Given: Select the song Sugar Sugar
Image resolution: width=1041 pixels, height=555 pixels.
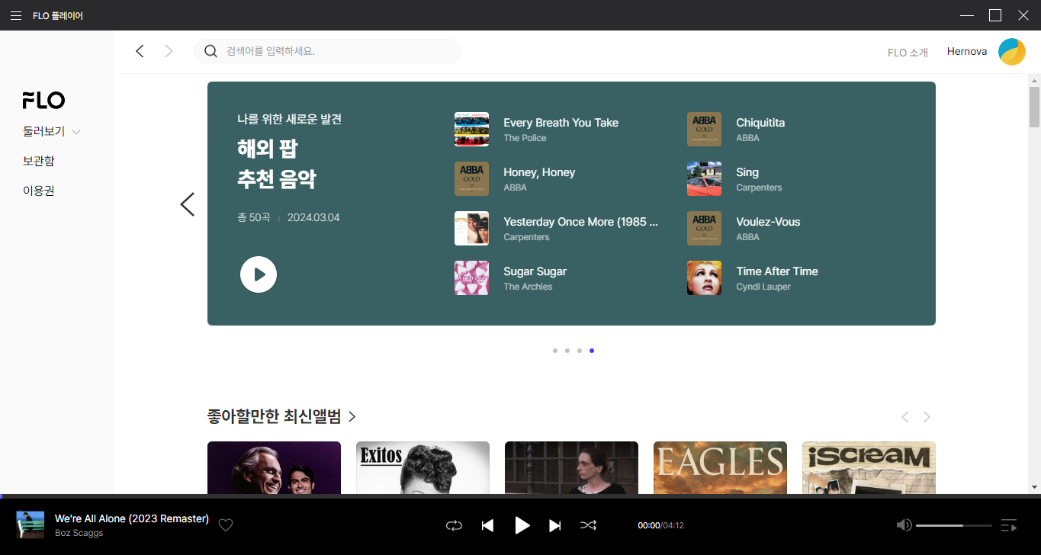Looking at the screenshot, I should pos(535,271).
